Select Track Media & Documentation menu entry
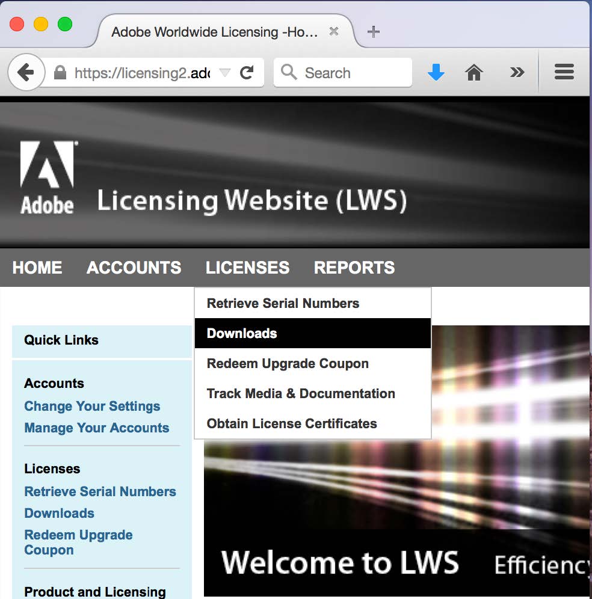 [313, 393]
